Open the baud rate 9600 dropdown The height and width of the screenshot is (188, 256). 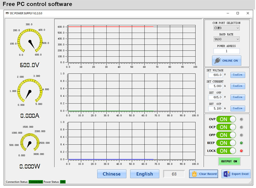[226, 39]
